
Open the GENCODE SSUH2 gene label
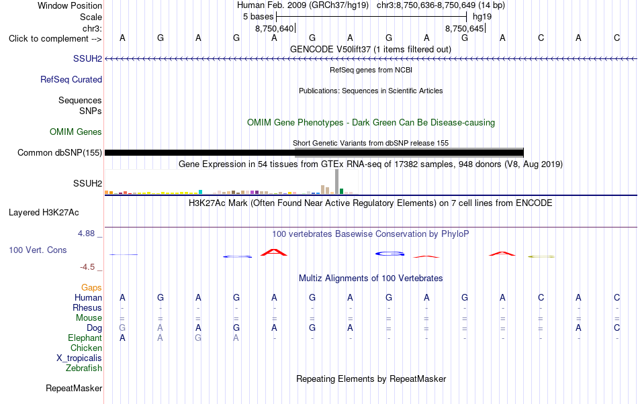pos(87,58)
